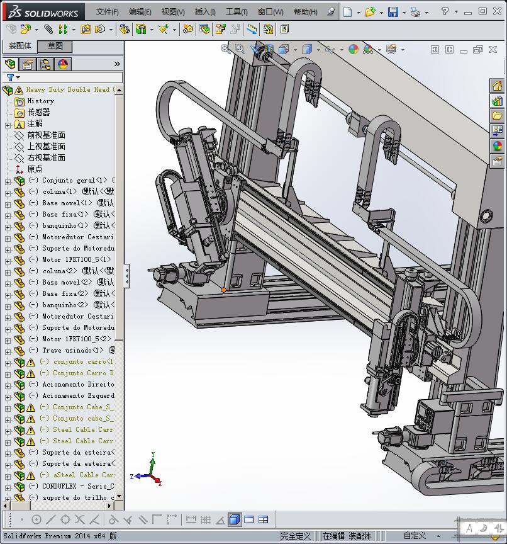This screenshot has height=544, width=507.
Task: Open the Insert Components dropdown arrow
Action: point(36,30)
